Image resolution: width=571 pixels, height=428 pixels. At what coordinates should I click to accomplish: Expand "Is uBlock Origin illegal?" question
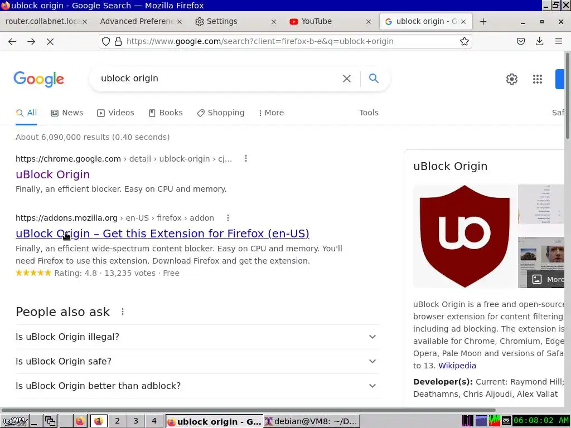(197, 337)
